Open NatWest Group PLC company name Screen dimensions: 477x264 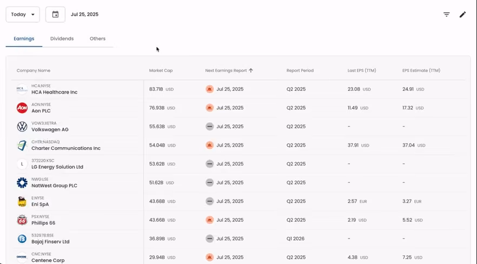point(55,186)
